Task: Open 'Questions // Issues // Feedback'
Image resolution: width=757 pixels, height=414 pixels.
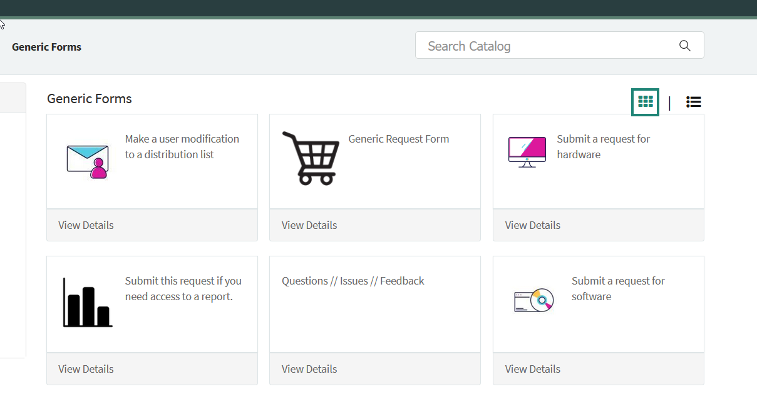Action: [353, 280]
